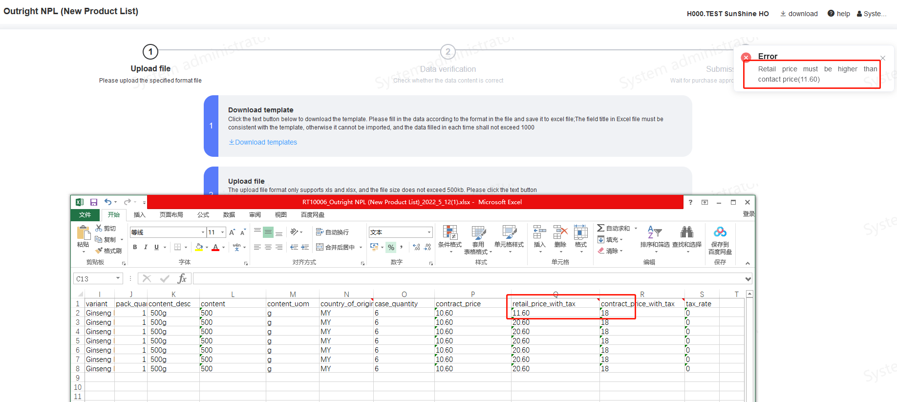Open the Data (数据) ribbon tab
This screenshot has width=897, height=402.
(229, 215)
